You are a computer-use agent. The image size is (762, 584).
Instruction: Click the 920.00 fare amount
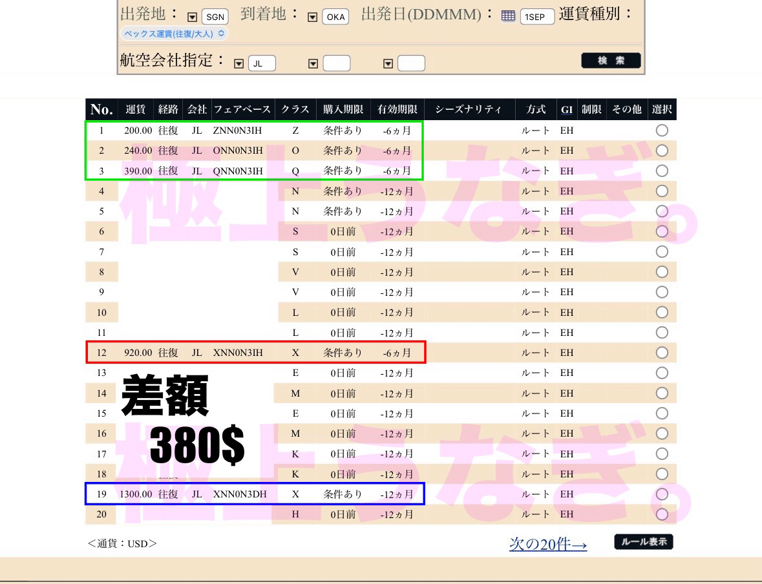[138, 353]
